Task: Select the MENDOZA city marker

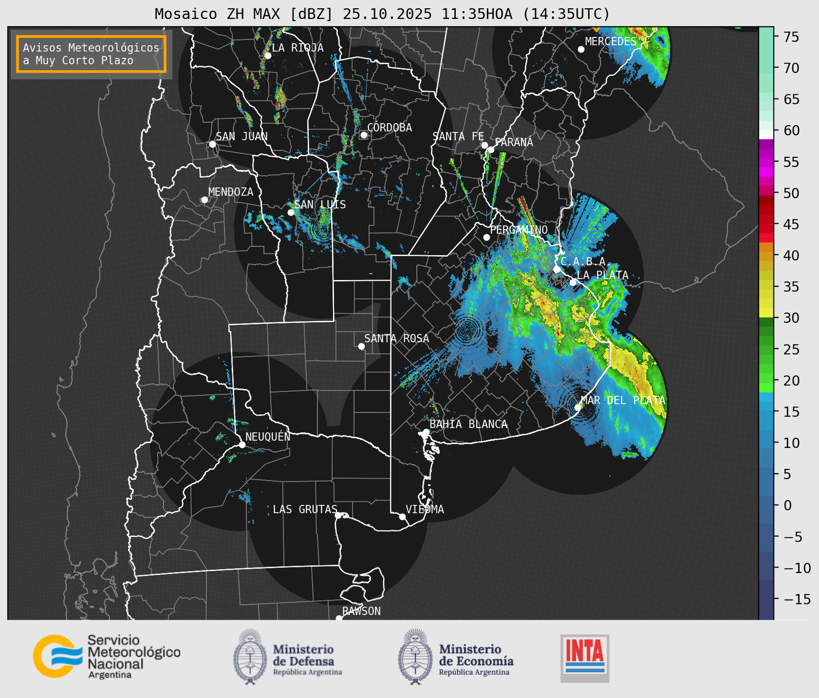Action: (204, 200)
